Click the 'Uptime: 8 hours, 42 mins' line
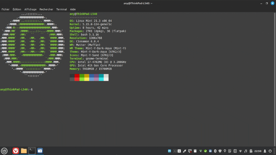The image size is (276, 155). coord(89,28)
